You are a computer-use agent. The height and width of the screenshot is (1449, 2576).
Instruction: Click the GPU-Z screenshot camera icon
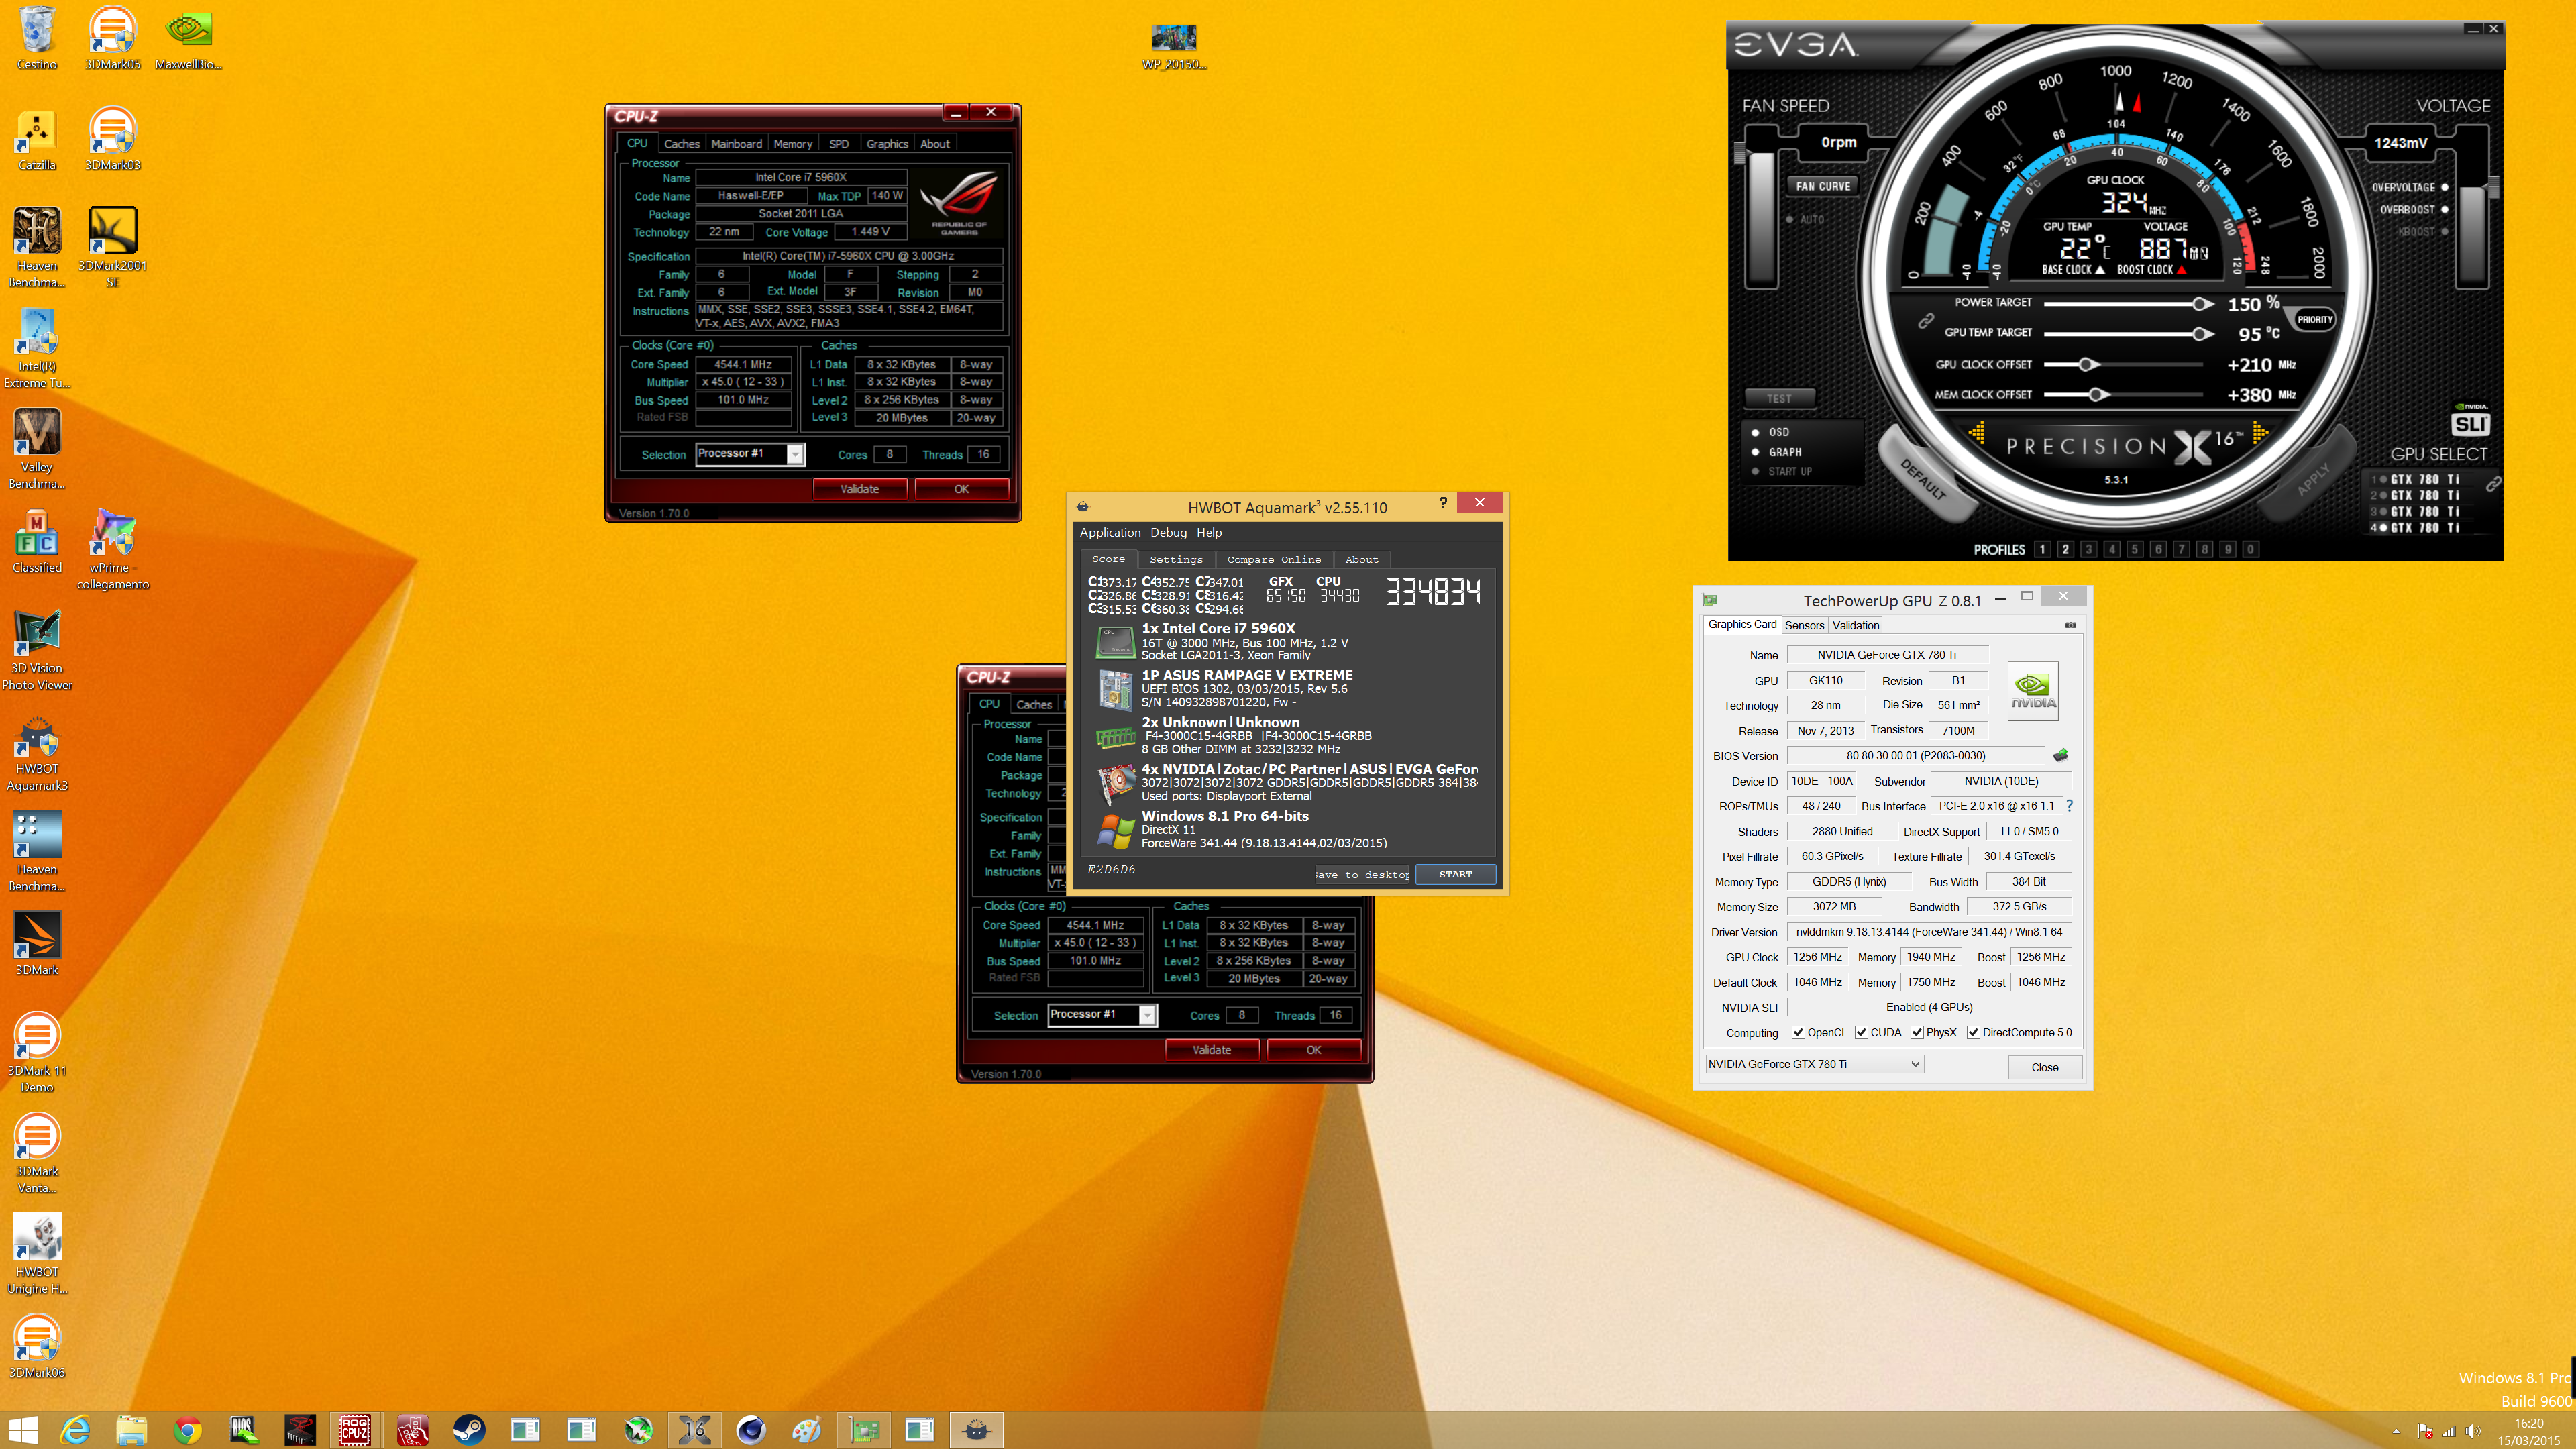(2070, 625)
